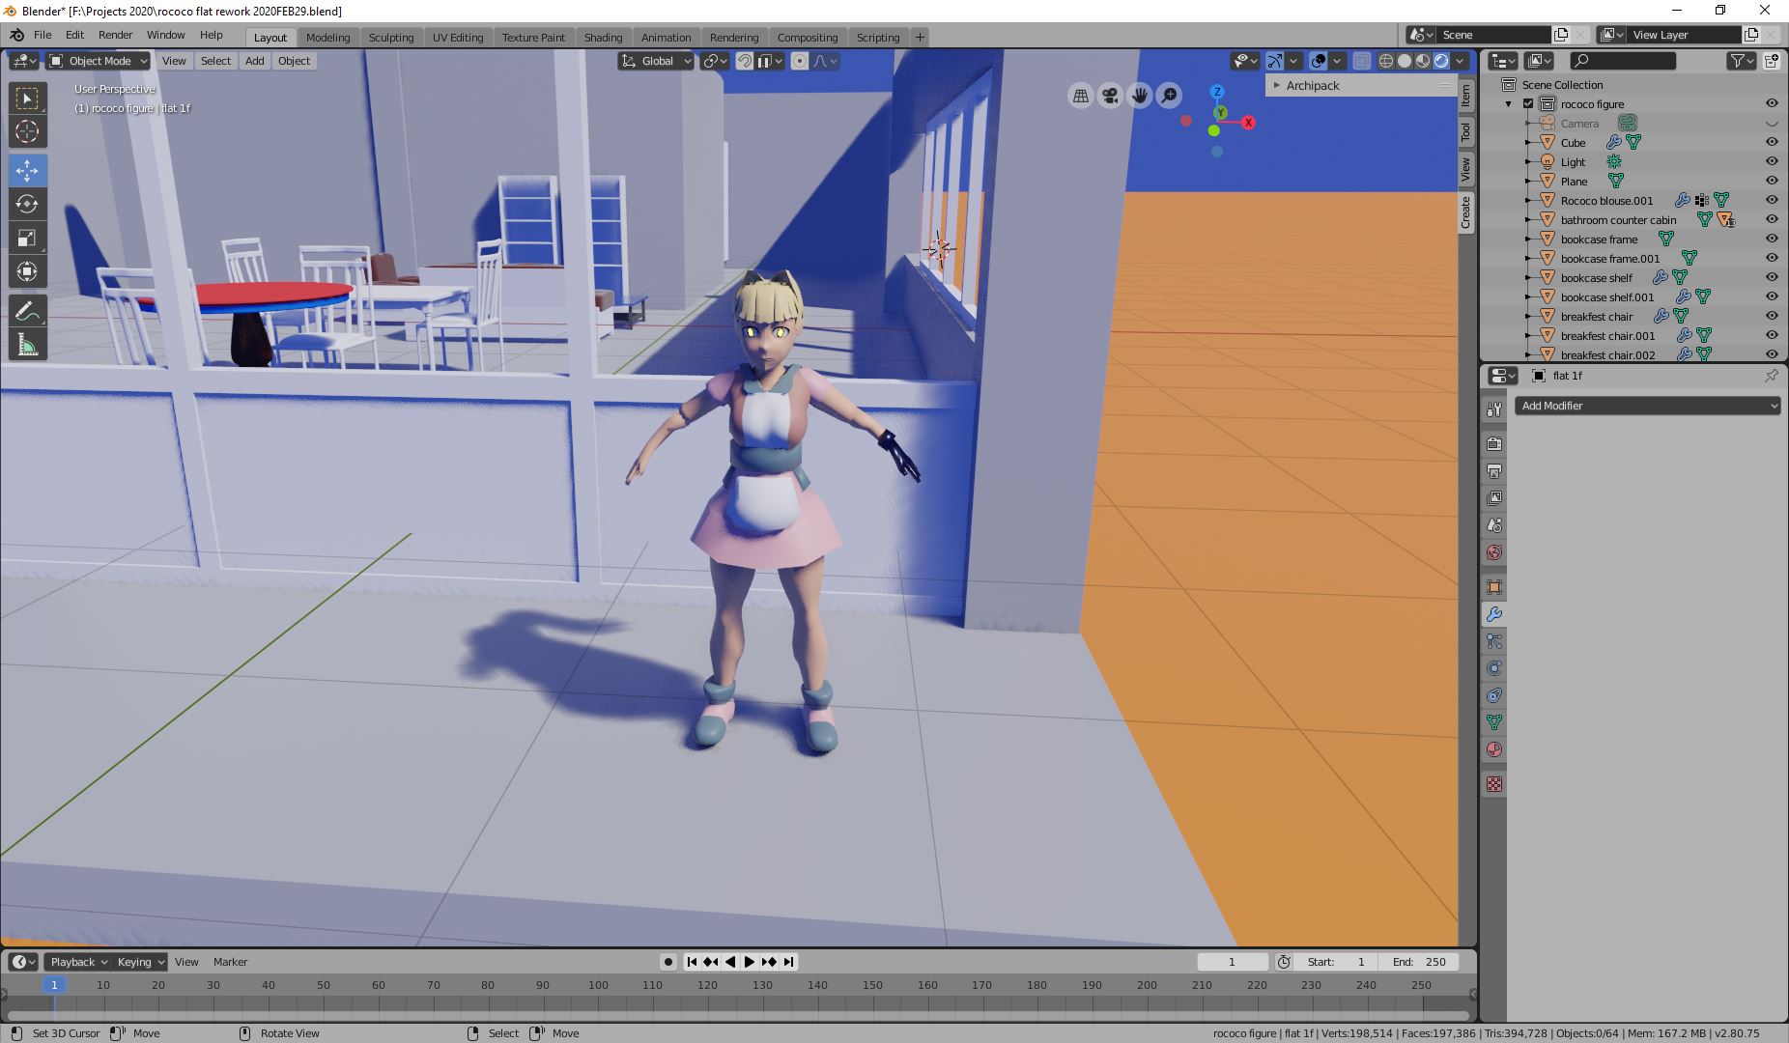Image resolution: width=1789 pixels, height=1043 pixels.
Task: Open the World properties tab
Action: pyautogui.click(x=1494, y=552)
